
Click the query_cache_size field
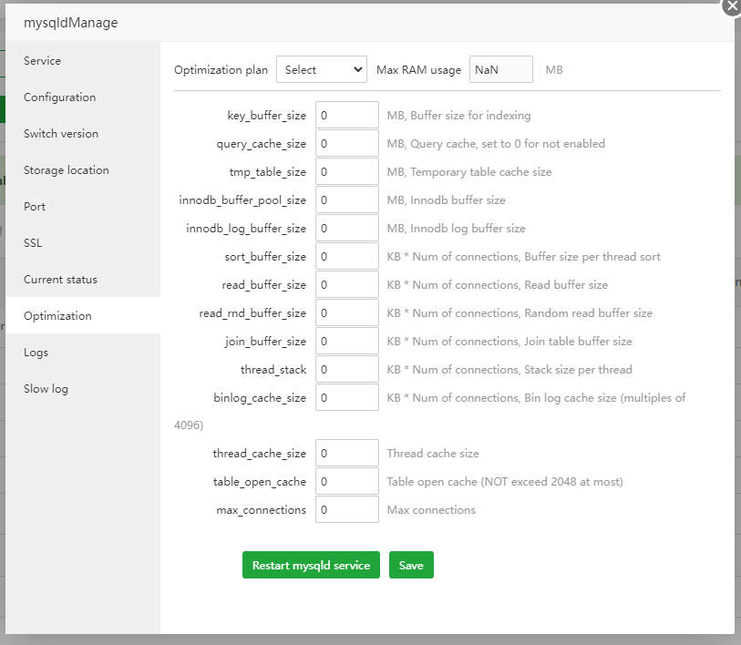pyautogui.click(x=346, y=144)
